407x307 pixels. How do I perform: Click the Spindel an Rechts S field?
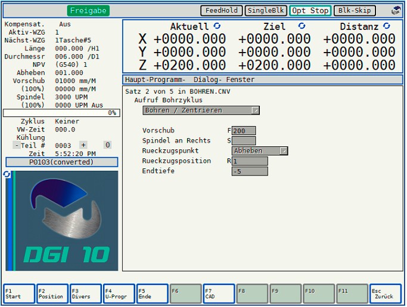pyautogui.click(x=244, y=141)
